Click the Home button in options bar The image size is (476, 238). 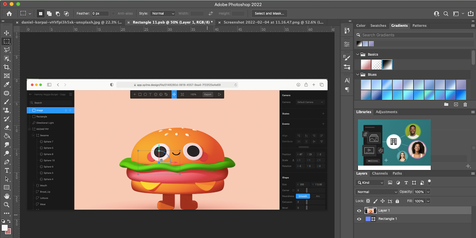tap(9, 13)
